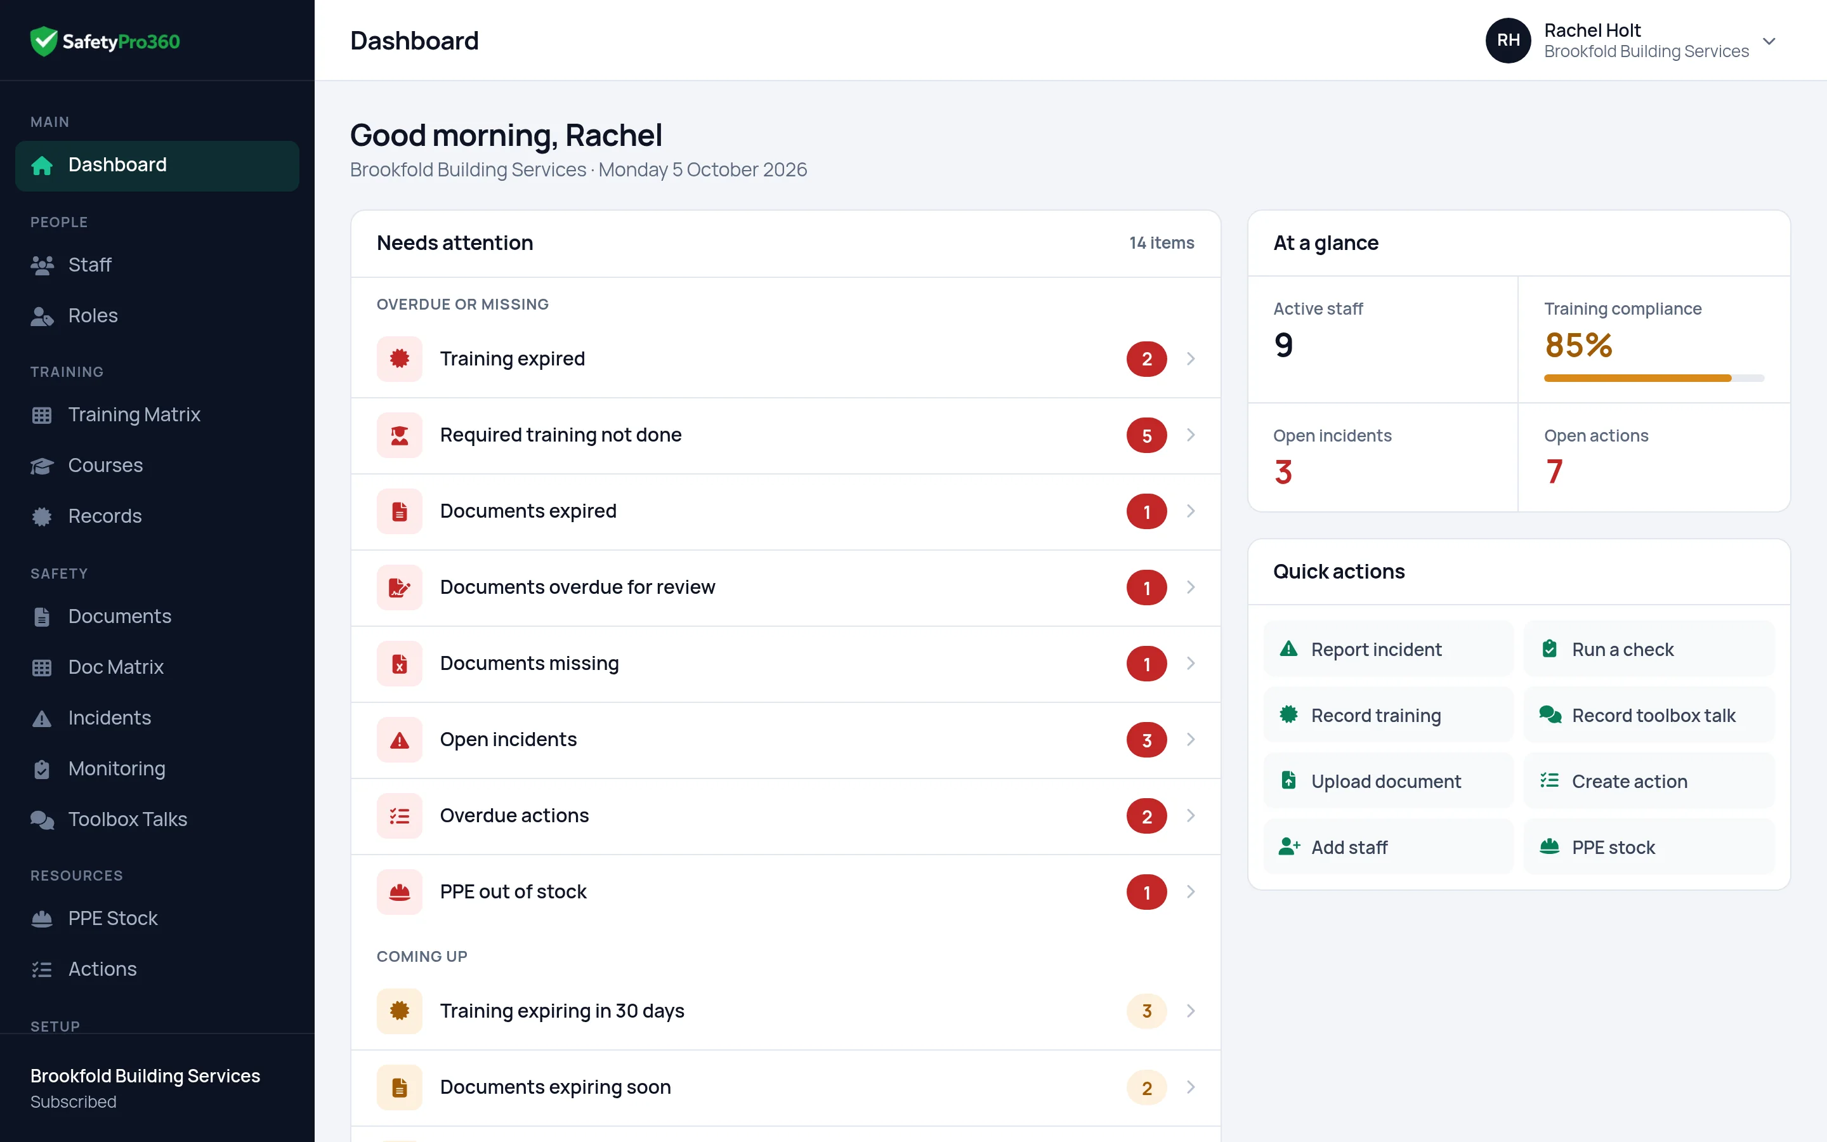This screenshot has height=1142, width=1827.
Task: Click the Documents overdue for review icon
Action: click(x=400, y=587)
